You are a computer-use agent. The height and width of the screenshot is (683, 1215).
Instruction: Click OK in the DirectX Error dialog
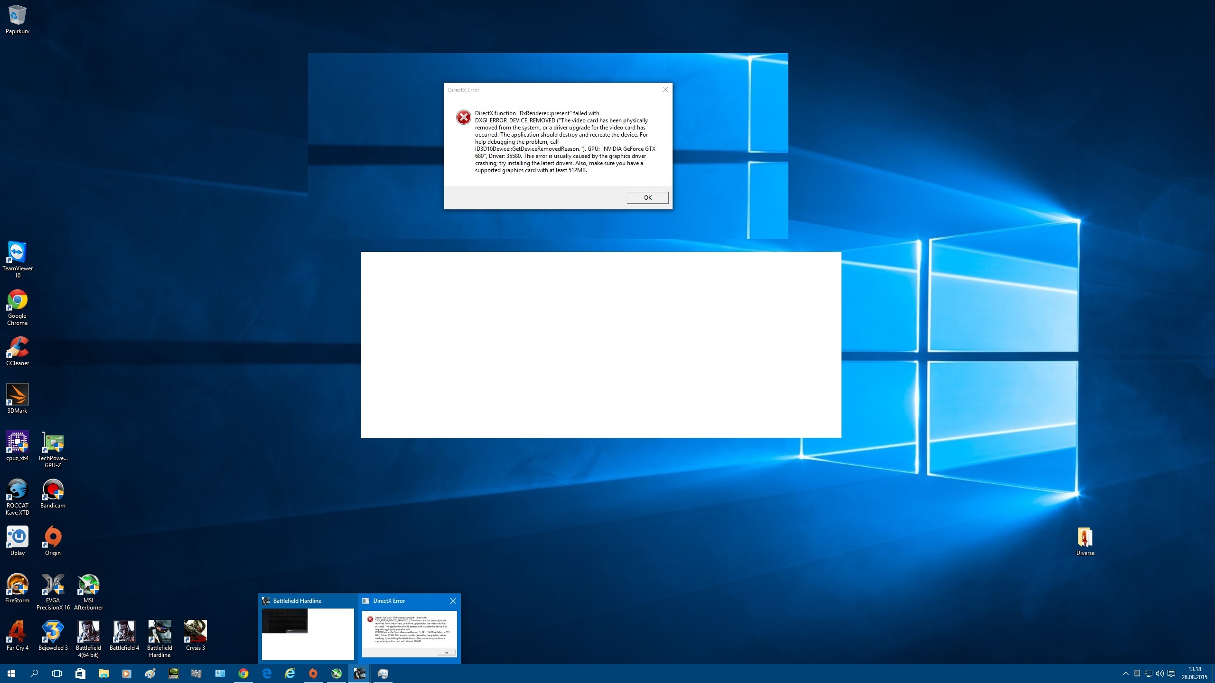coord(647,197)
